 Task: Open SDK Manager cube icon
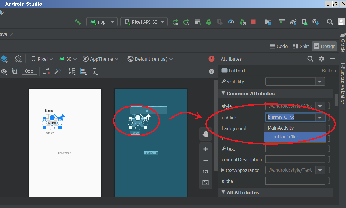[x=316, y=22]
